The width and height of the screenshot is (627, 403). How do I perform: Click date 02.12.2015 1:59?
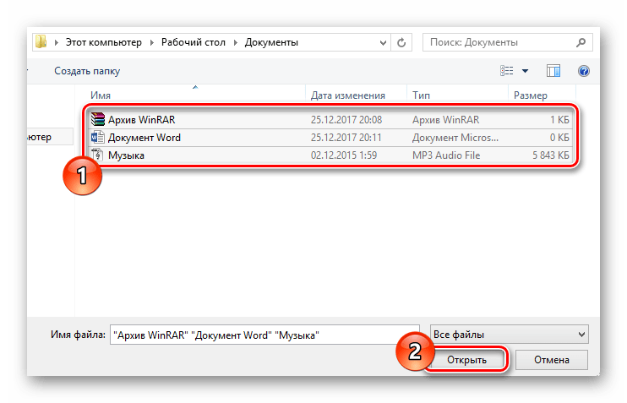point(344,155)
